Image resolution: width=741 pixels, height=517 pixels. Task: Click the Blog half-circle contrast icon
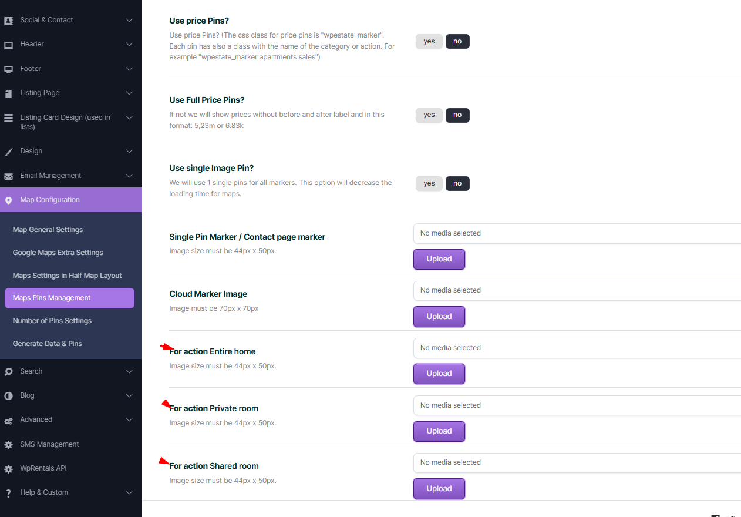[x=8, y=396]
